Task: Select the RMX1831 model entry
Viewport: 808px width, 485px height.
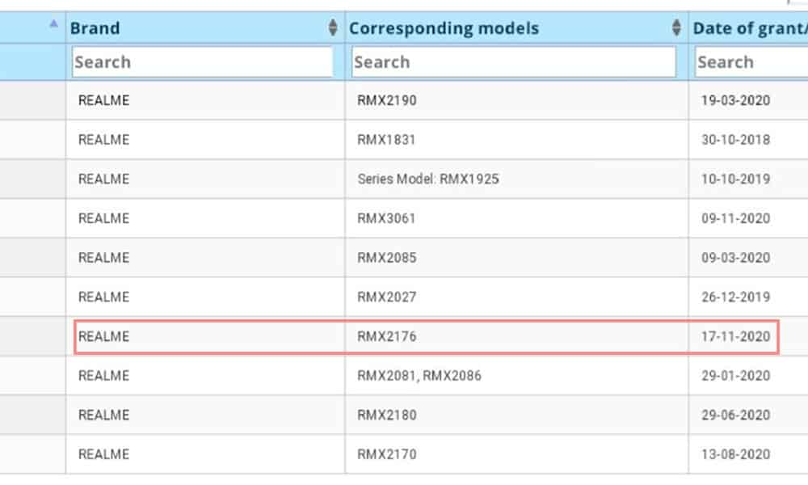Action: (x=386, y=140)
